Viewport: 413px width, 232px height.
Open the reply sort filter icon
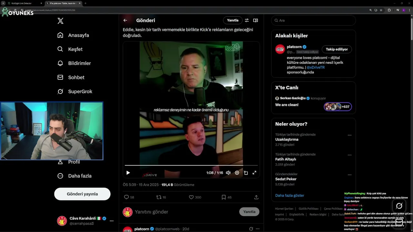247,20
